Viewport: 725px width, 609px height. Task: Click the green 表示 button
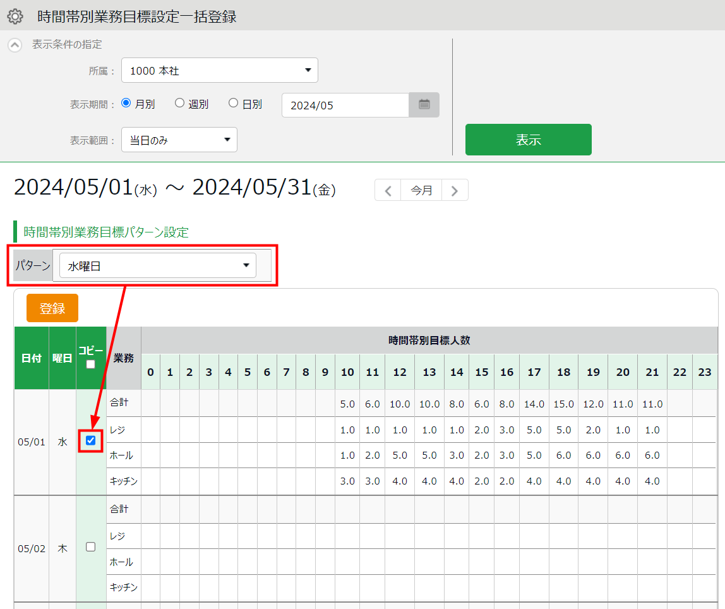529,140
